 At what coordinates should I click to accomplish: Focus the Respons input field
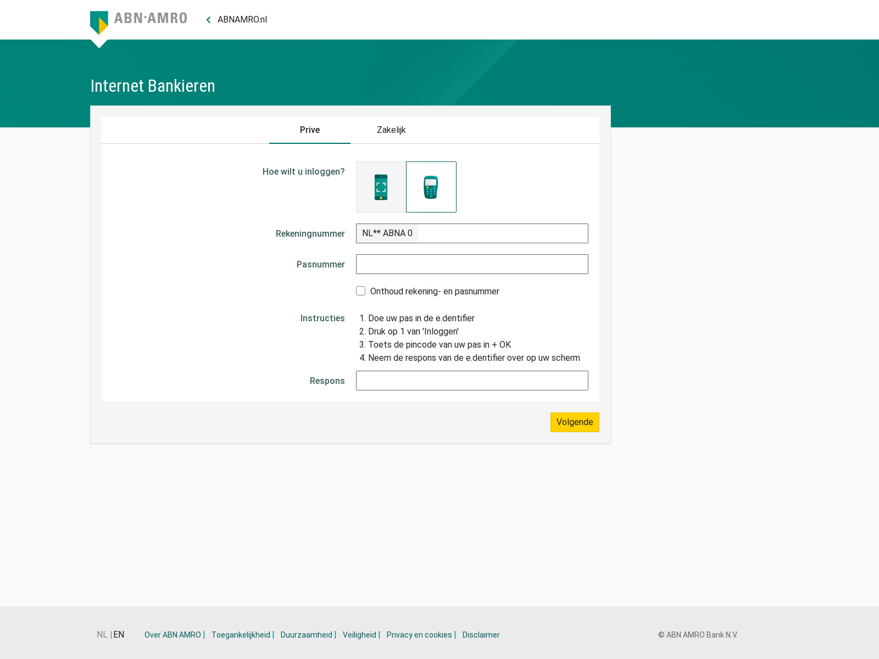click(x=472, y=381)
